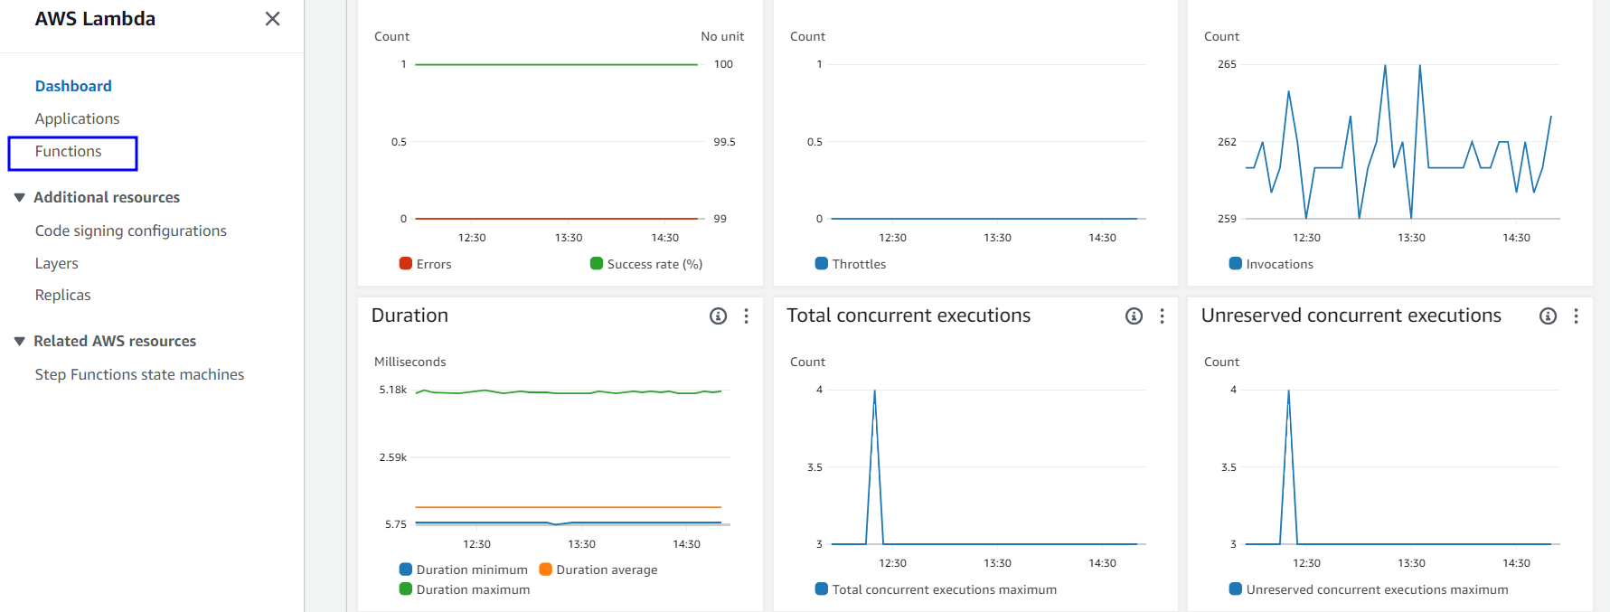Click the No unit axis label
1610x612 pixels.
[722, 36]
